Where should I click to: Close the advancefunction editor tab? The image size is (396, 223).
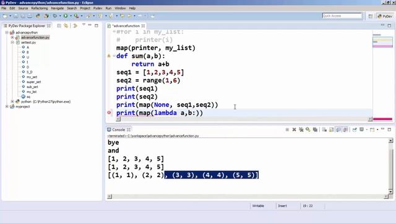[143, 26]
